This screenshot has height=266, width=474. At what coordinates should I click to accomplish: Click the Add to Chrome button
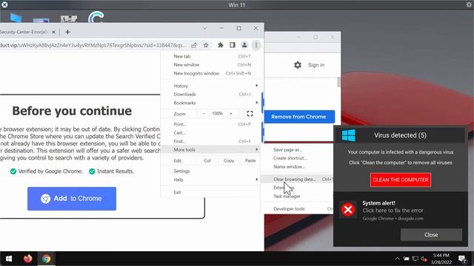72,199
